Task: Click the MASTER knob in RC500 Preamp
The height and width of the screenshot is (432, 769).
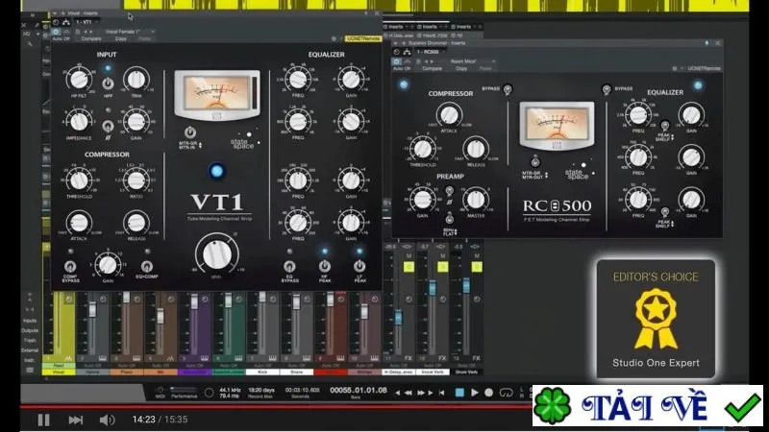Action: click(475, 200)
